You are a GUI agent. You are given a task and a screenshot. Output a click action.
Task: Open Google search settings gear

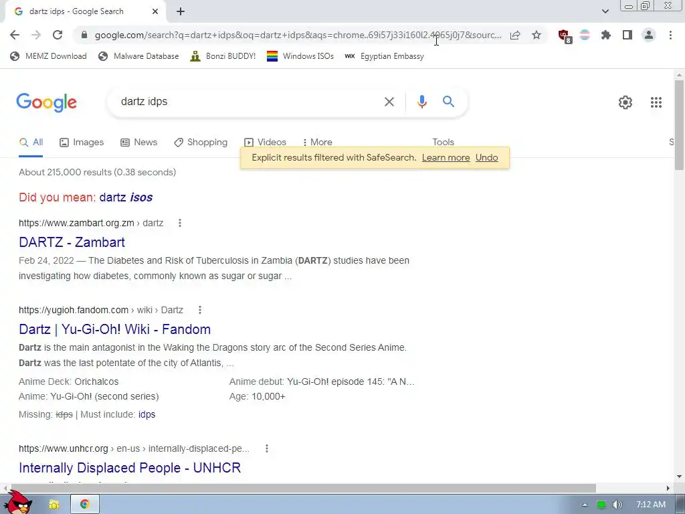(x=625, y=102)
